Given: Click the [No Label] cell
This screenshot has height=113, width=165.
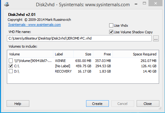Looking at the screenshot, I should pos(63,66).
